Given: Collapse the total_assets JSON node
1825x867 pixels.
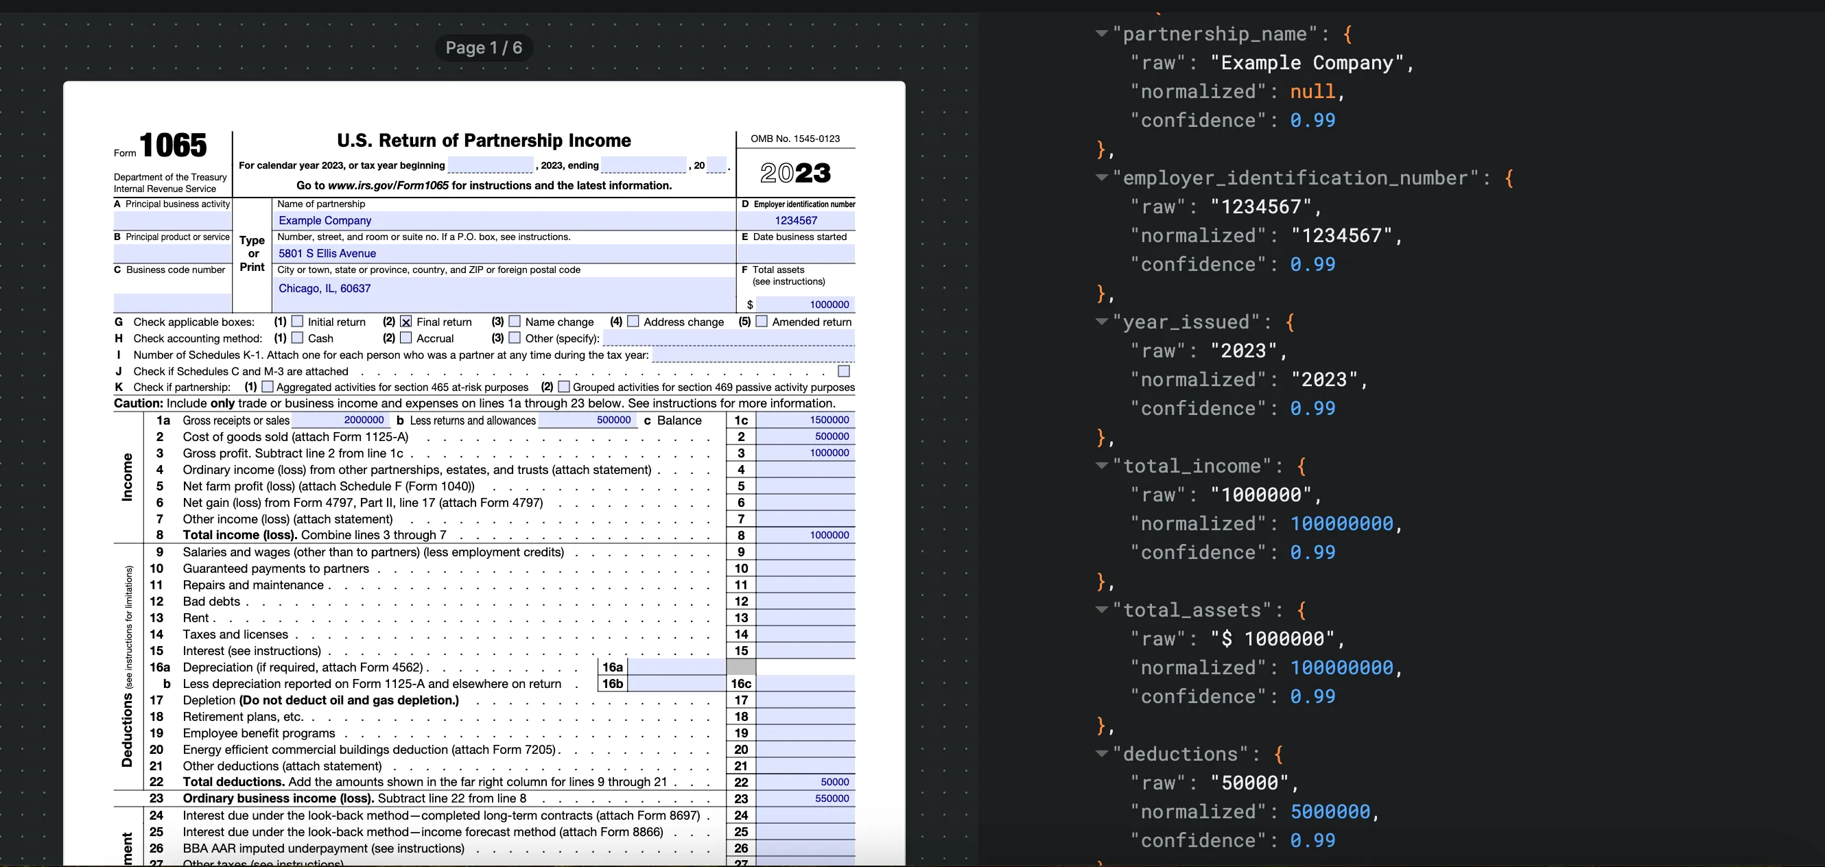Looking at the screenshot, I should (x=1102, y=609).
